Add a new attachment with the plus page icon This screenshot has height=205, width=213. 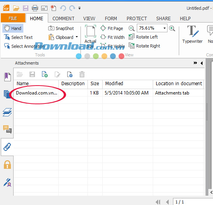45,74
